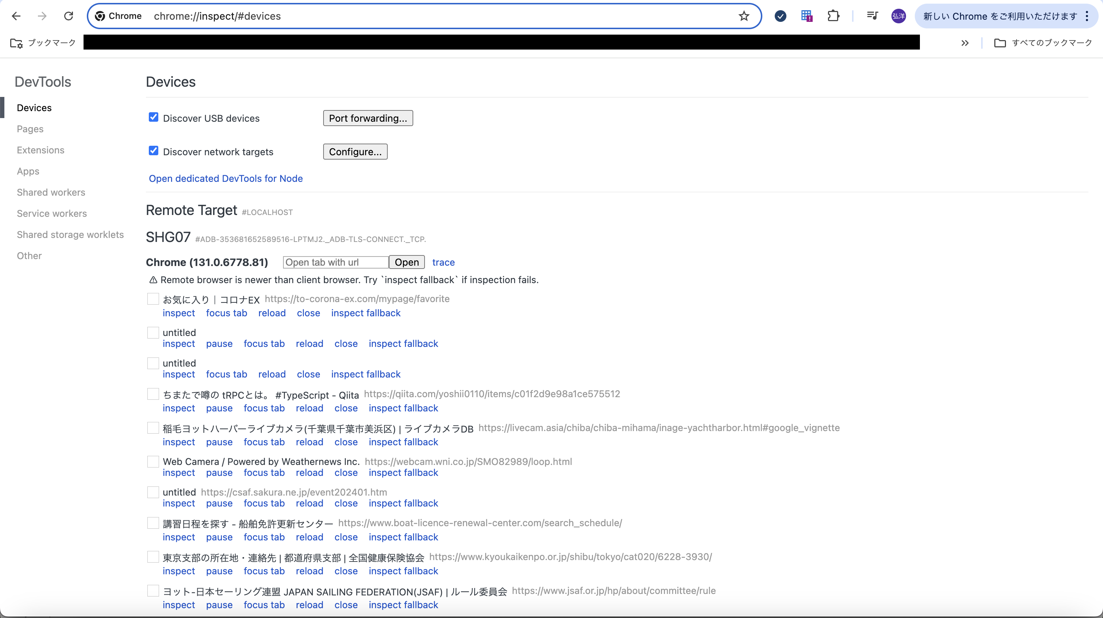Open the Extensions puzzle piece icon
Screen dimensions: 1103x618
coord(833,16)
